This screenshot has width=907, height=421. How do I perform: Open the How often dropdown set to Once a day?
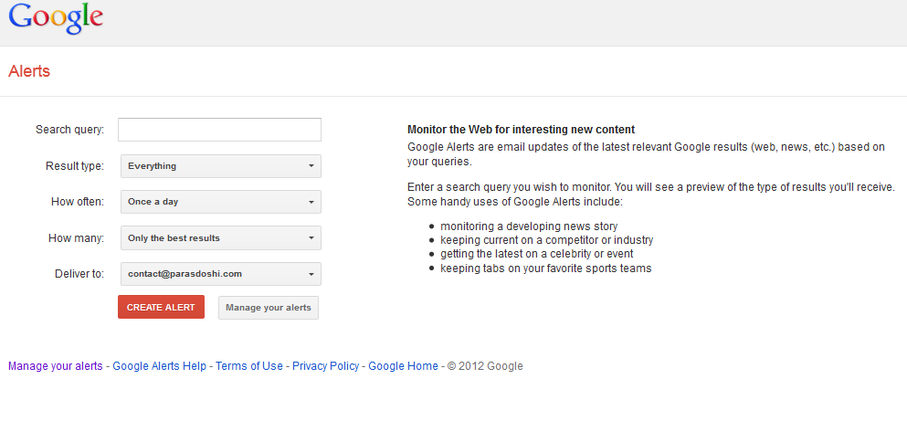coord(221,202)
